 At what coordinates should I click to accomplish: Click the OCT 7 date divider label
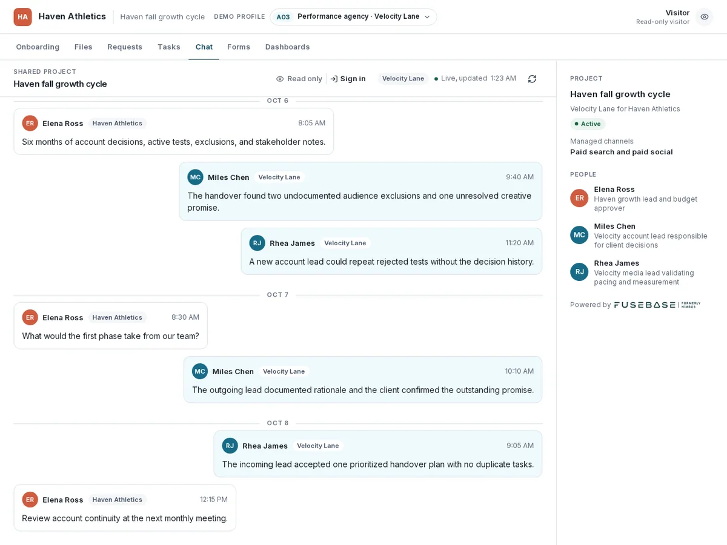tap(277, 295)
